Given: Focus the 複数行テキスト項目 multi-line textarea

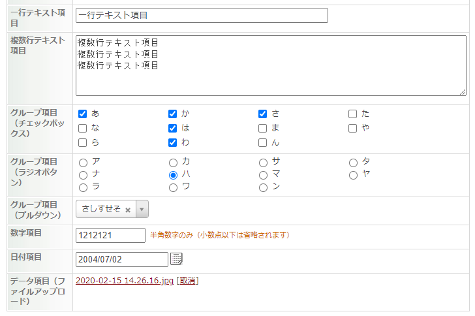Looking at the screenshot, I should (271, 65).
